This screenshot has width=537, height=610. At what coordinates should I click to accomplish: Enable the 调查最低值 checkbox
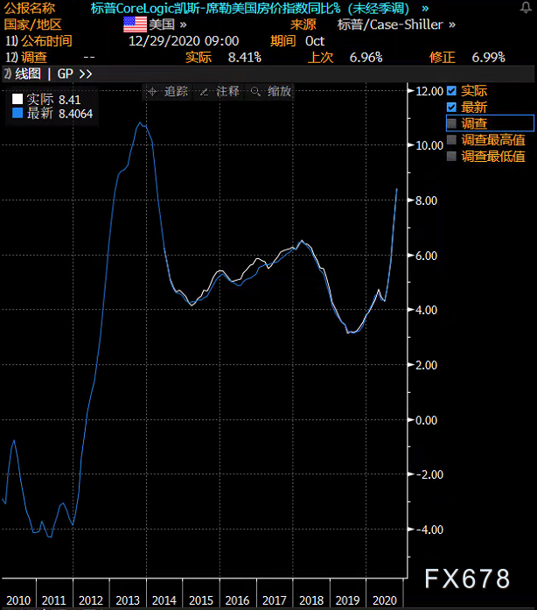click(x=451, y=157)
